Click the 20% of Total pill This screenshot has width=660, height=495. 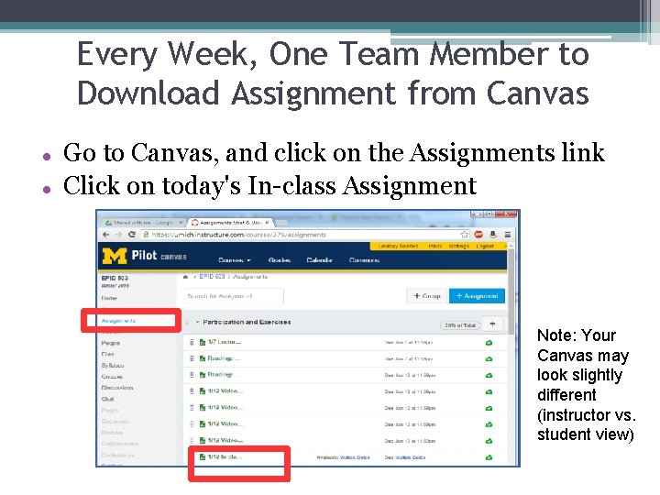click(x=459, y=324)
